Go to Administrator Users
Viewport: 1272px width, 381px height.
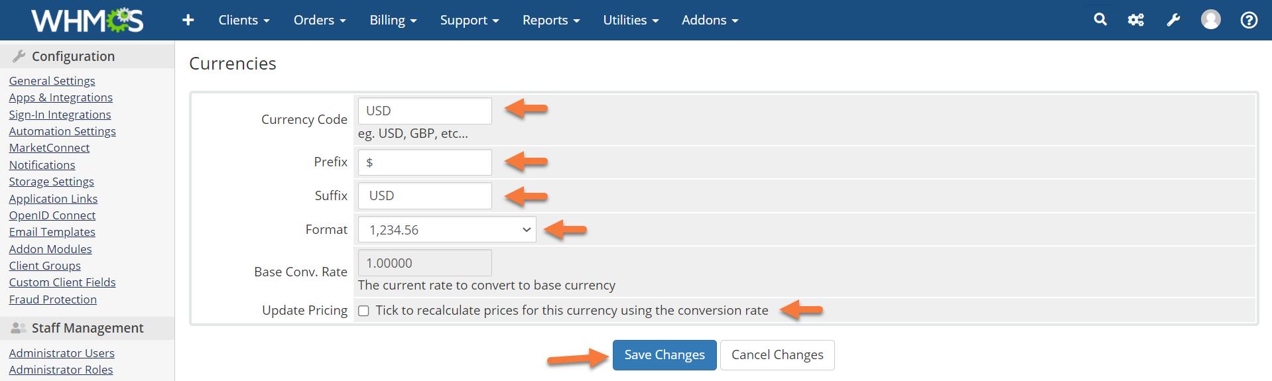coord(62,353)
